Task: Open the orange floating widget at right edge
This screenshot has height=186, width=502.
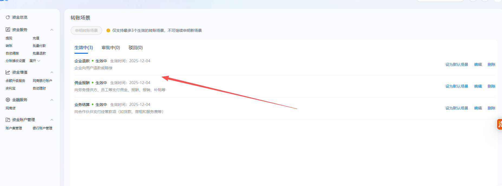Action: 499,124
